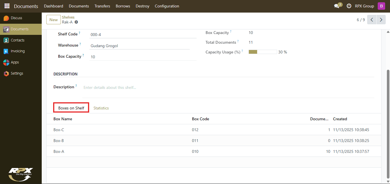Click help mark next to Description label
The image size is (390, 184).
tap(76, 86)
